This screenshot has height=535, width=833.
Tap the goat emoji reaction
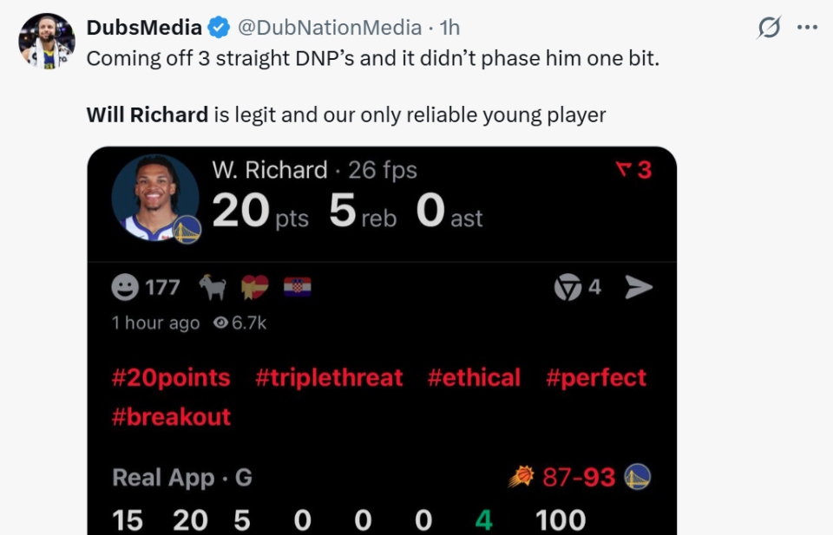(213, 288)
